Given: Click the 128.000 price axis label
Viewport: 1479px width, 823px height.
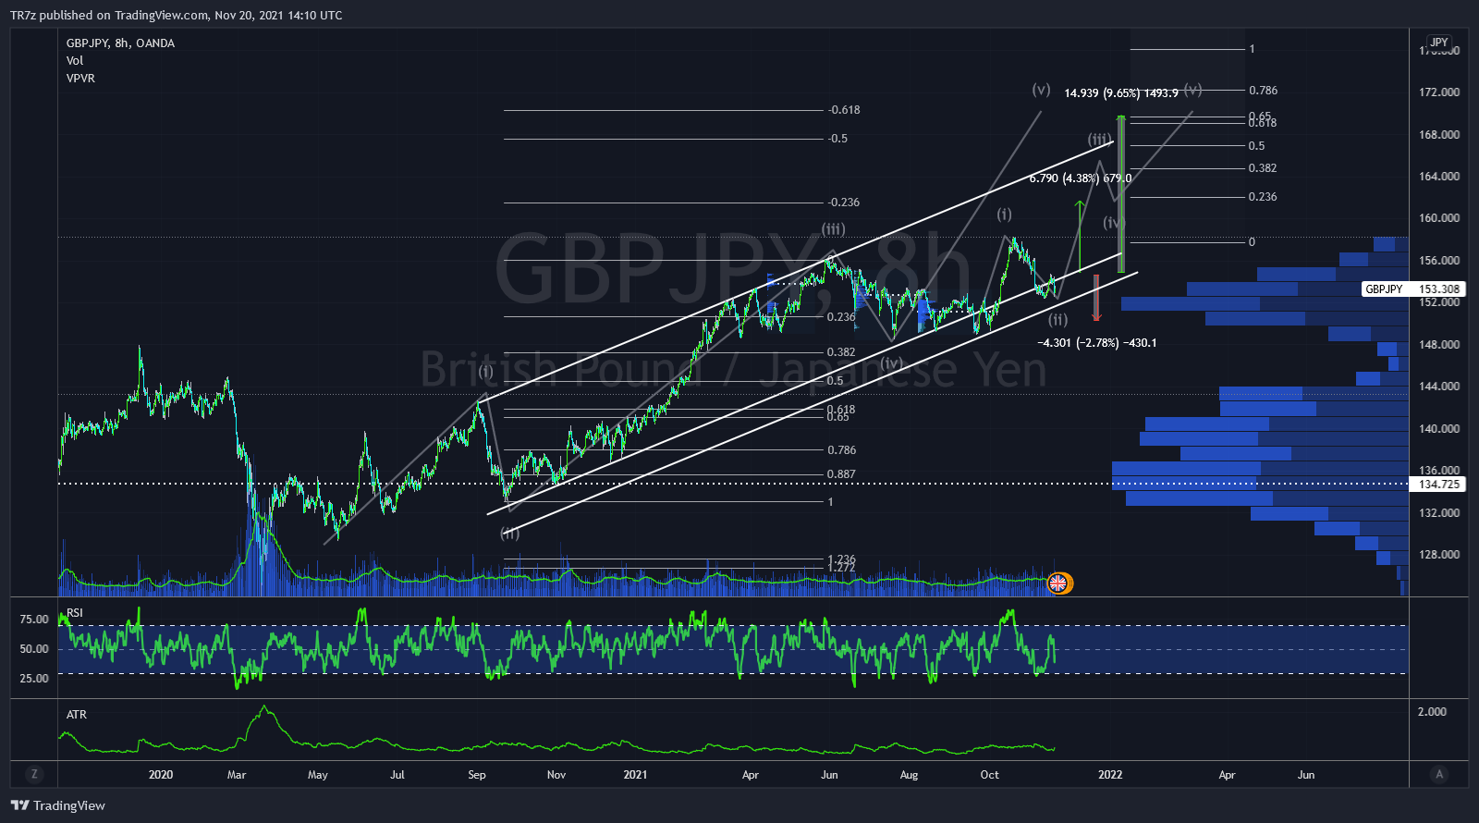Looking at the screenshot, I should click(1439, 554).
